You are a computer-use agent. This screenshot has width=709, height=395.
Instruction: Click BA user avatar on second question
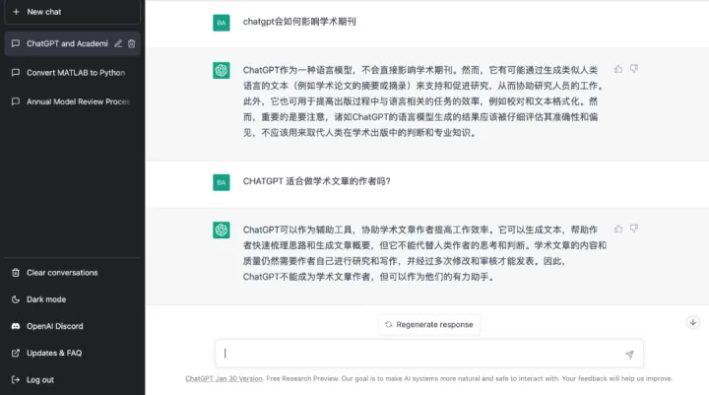pyautogui.click(x=222, y=182)
